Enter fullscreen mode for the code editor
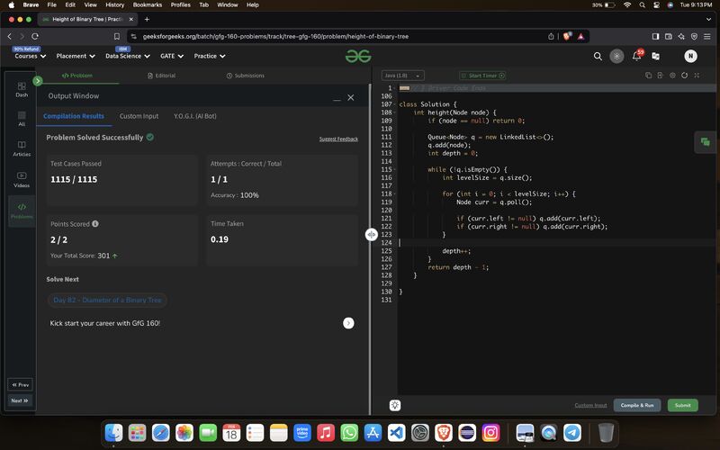720x450 pixels. click(x=697, y=76)
